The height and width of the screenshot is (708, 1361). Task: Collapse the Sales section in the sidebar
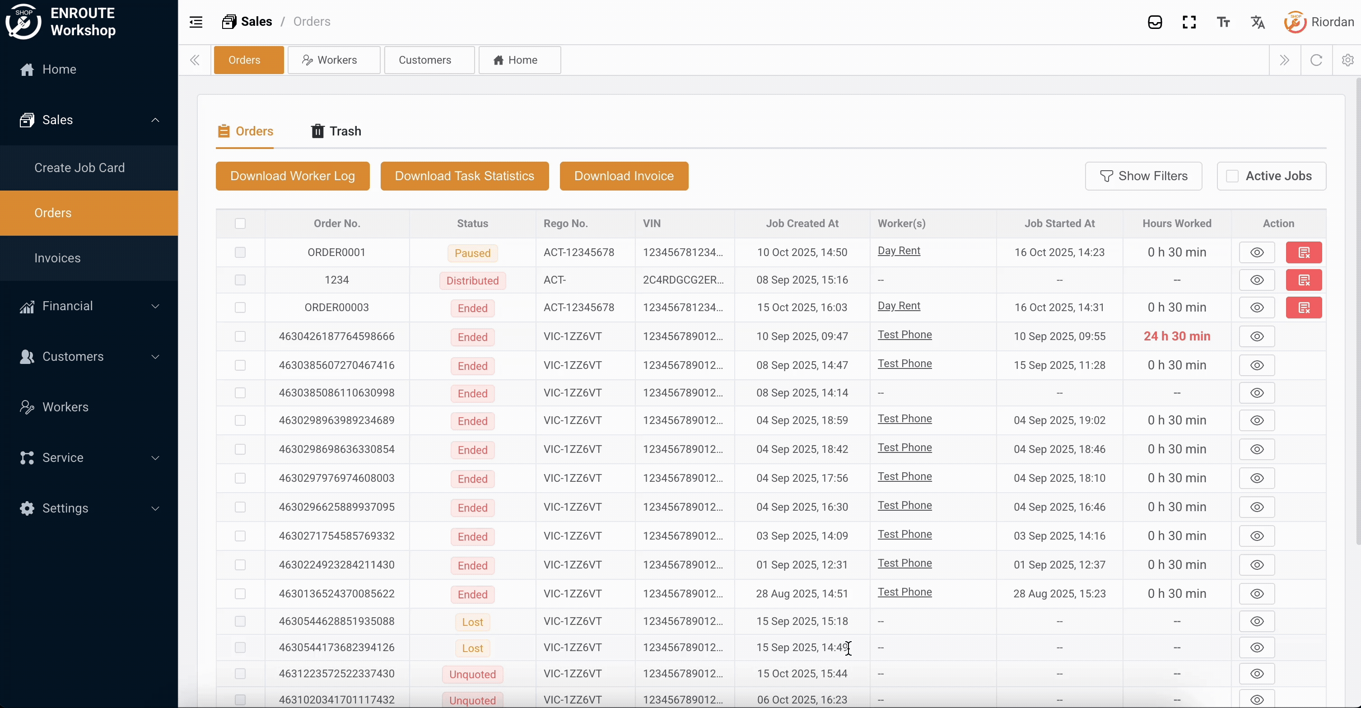pyautogui.click(x=155, y=119)
